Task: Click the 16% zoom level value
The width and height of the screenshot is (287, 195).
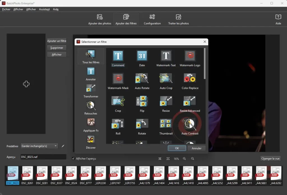Action: tap(176, 159)
